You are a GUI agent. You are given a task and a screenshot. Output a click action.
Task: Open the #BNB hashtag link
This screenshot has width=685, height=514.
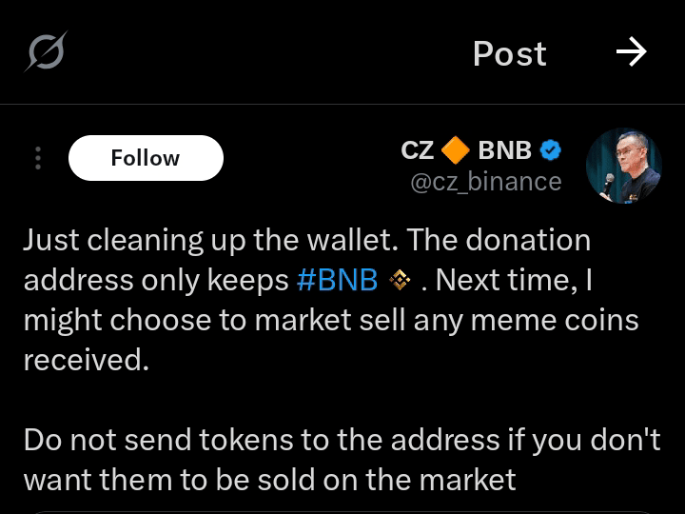pyautogui.click(x=337, y=280)
